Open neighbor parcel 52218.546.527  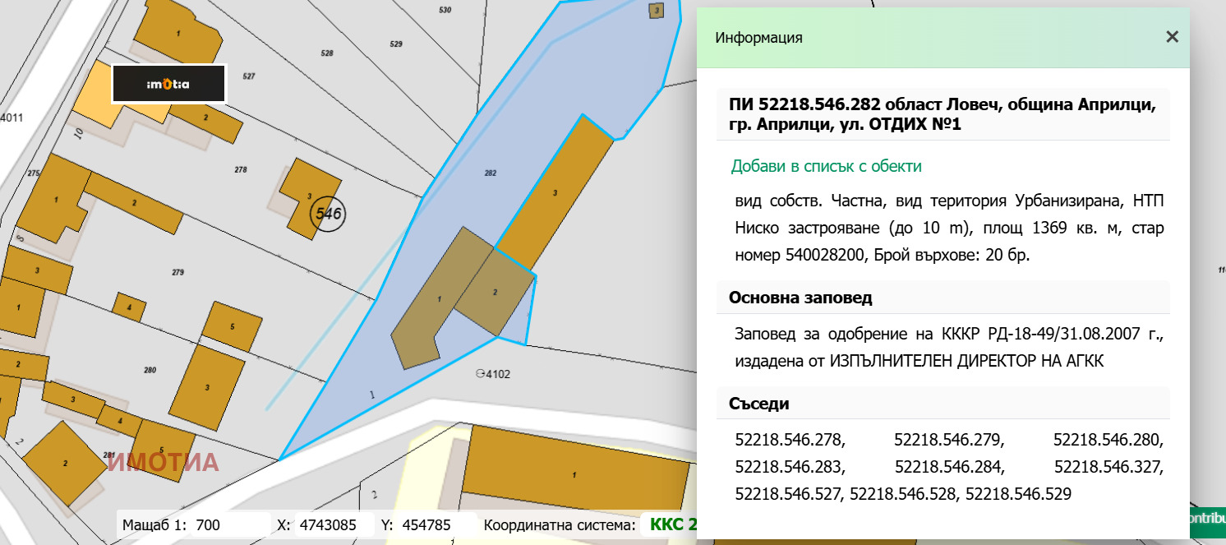point(789,494)
